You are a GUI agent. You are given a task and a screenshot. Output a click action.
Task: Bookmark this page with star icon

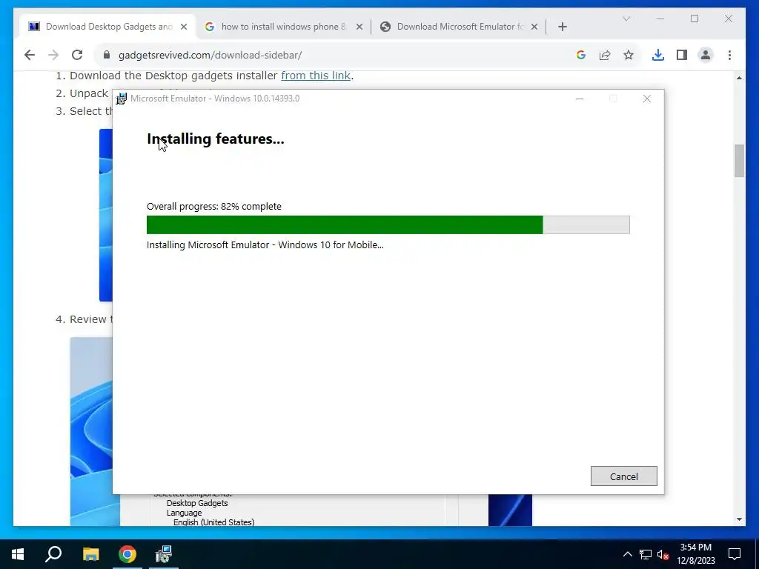tap(629, 55)
